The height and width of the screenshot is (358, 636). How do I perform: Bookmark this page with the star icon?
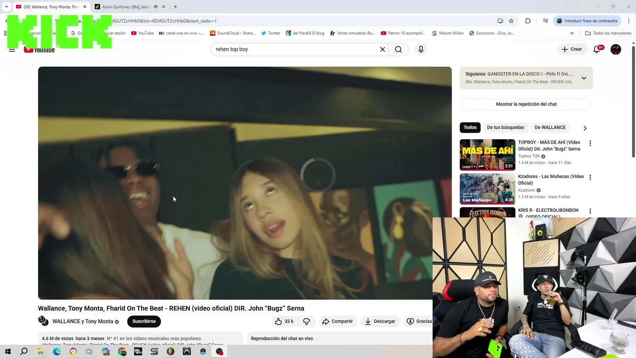coord(511,21)
